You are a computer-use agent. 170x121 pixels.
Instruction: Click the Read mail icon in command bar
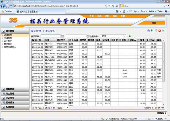pos(131,11)
